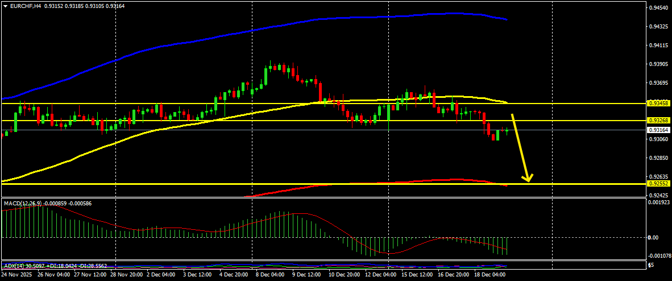
Task: Click the 0.92850 price axis value
Action: pos(659,158)
